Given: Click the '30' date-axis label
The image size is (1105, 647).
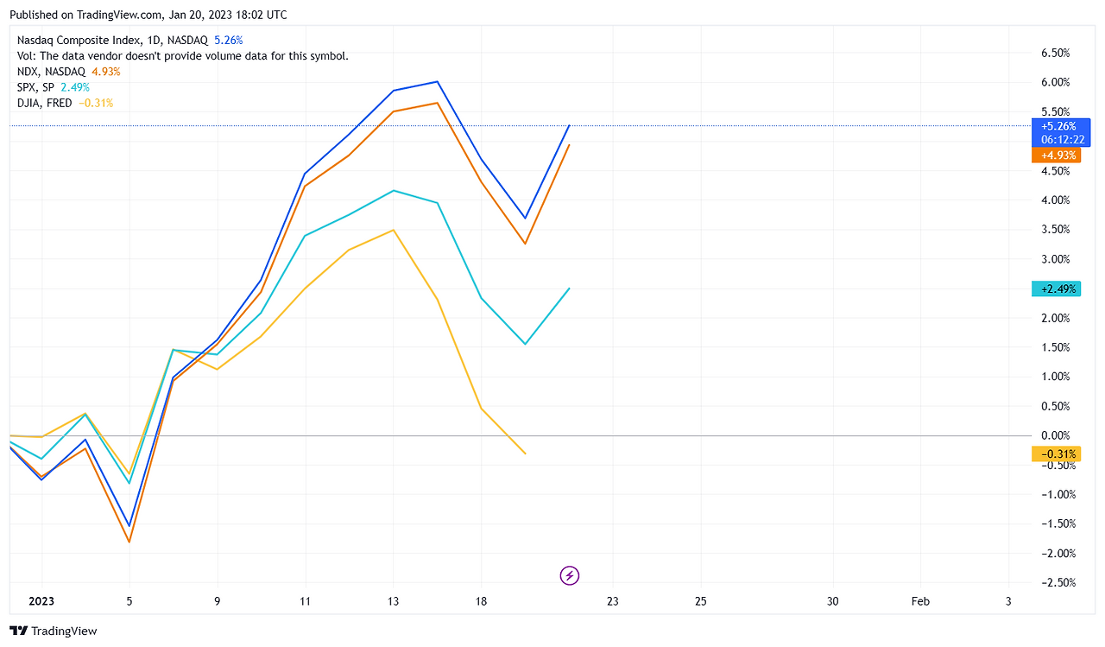Looking at the screenshot, I should pos(832,601).
